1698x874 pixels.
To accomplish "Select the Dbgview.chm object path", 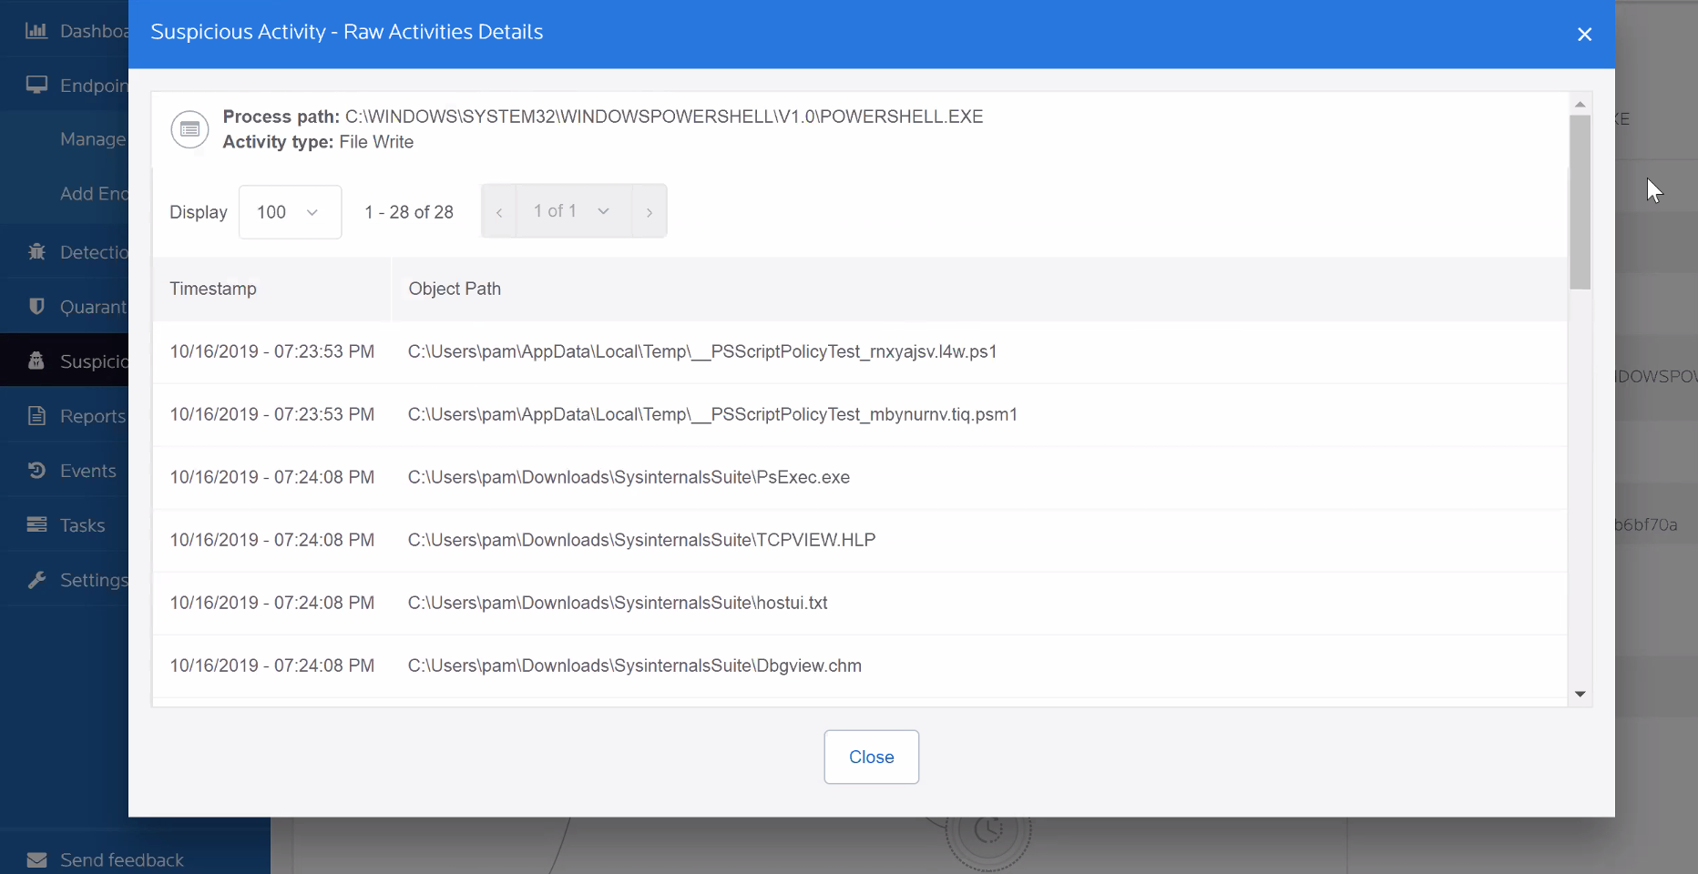I will click(x=634, y=666).
